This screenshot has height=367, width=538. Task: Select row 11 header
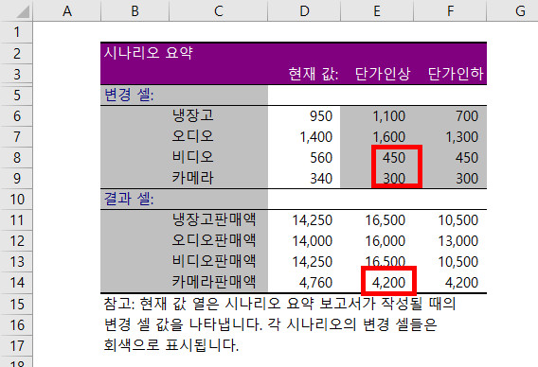[x=16, y=220]
